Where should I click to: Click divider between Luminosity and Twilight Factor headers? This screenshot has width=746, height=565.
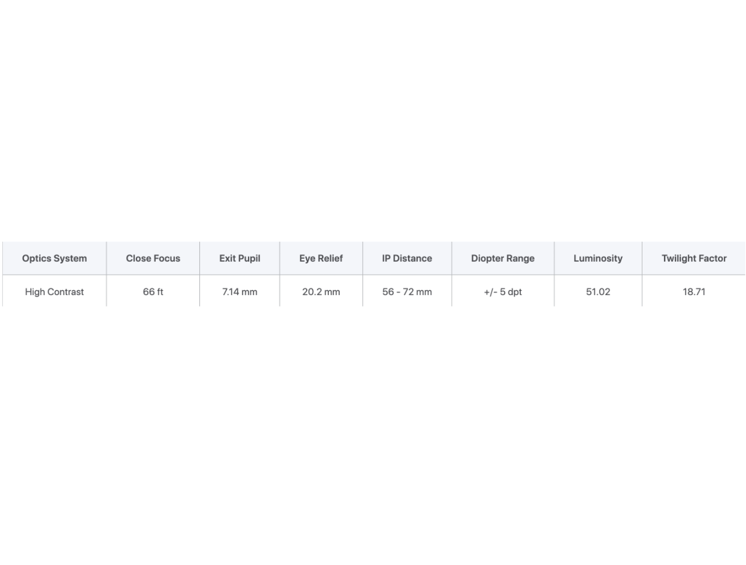[x=642, y=259]
